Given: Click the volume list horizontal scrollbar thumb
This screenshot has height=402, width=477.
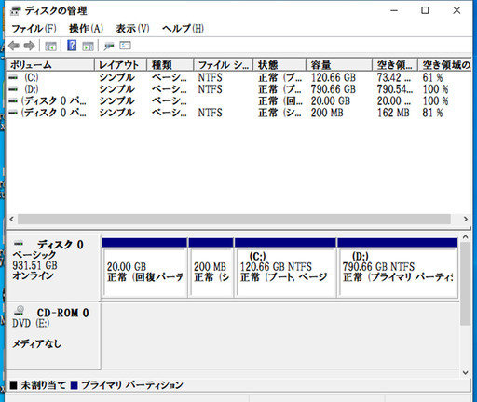Looking at the screenshot, I should (x=234, y=219).
